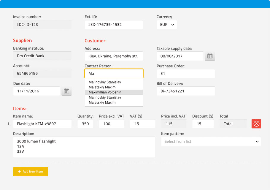Click the Ext. ID input field
This screenshot has height=190, width=270.
point(114,25)
